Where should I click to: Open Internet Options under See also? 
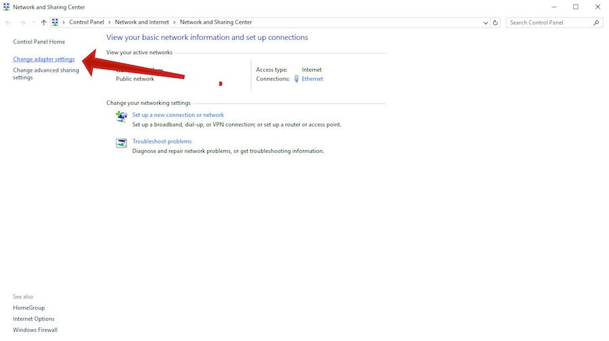click(x=34, y=319)
